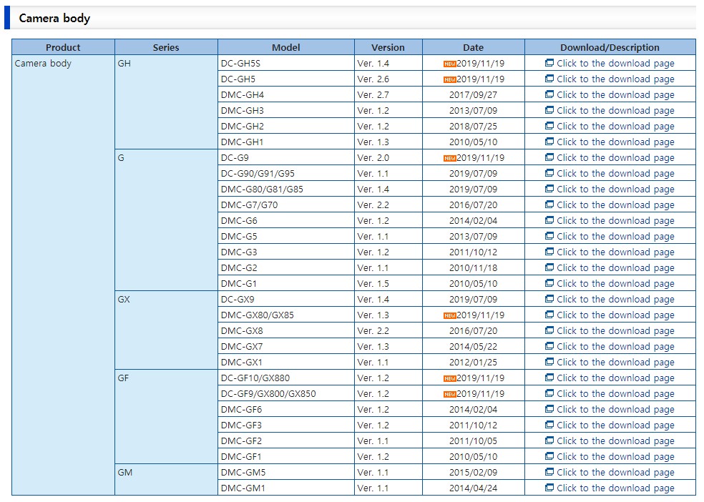This screenshot has width=704, height=502.
Task: Open the download page link for DMC-GH1
Action: [615, 142]
